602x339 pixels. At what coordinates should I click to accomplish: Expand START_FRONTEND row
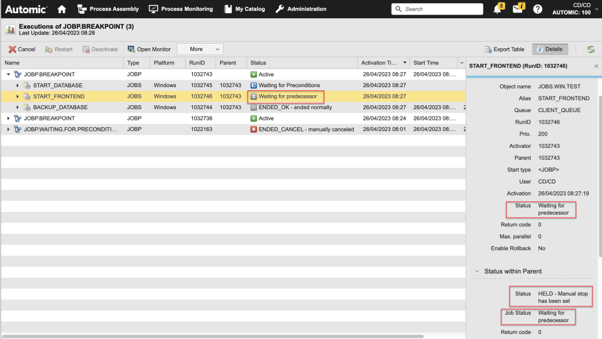coord(17,96)
